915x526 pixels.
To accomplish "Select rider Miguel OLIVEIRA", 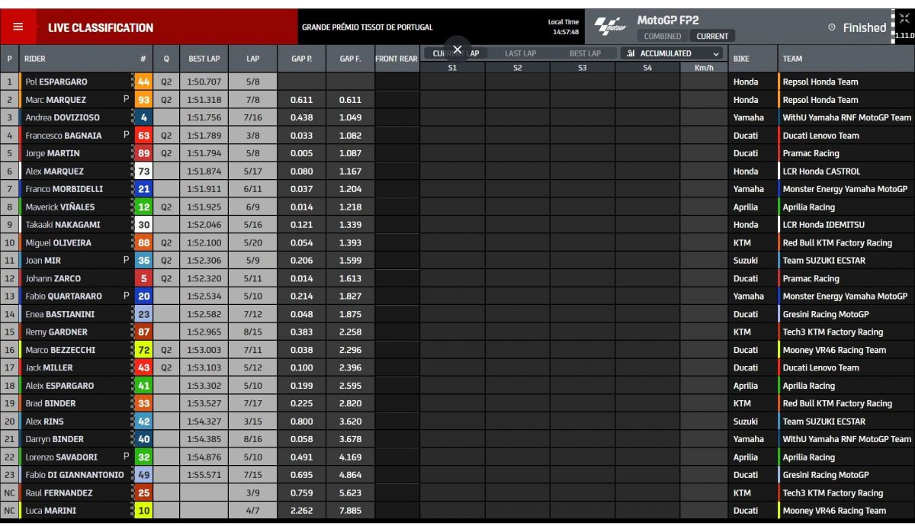I will point(58,242).
